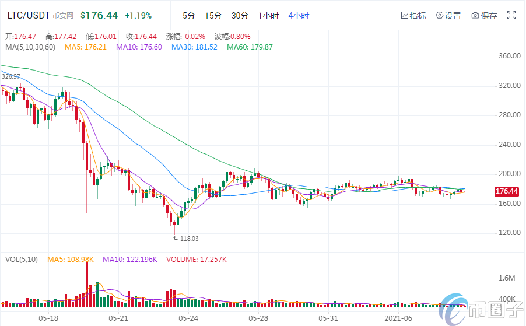526x326 pixels.
Task: Click the 176.44 current price tag
Action: pyautogui.click(x=506, y=191)
